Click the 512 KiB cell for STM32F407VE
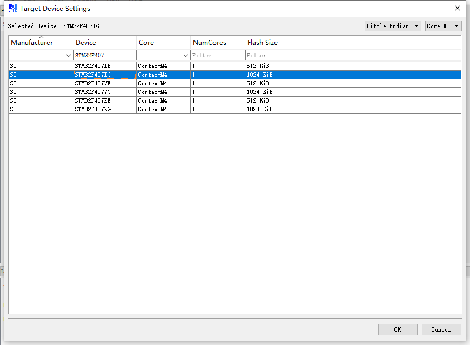 pyautogui.click(x=353, y=83)
